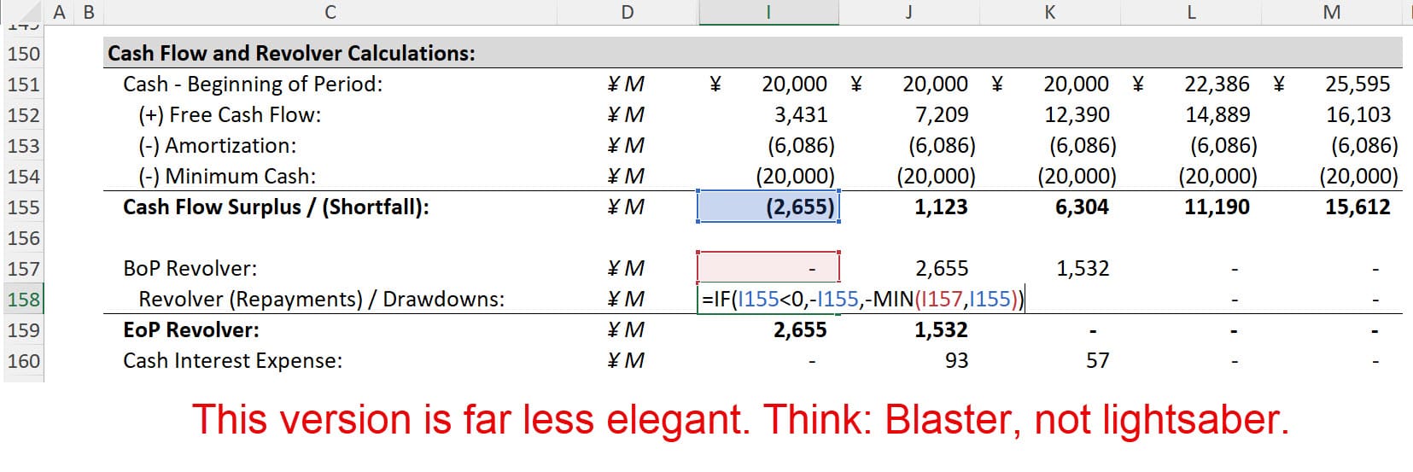The width and height of the screenshot is (1413, 472).
Task: Click surplus value 1,123
Action: pyautogui.click(x=941, y=207)
